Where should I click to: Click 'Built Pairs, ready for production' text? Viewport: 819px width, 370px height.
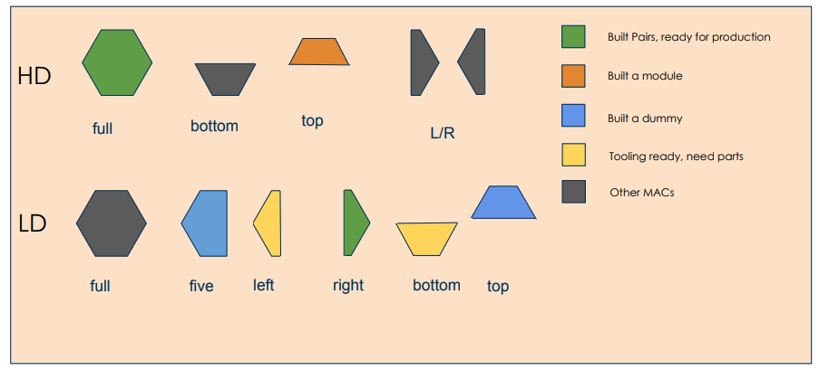tap(689, 37)
